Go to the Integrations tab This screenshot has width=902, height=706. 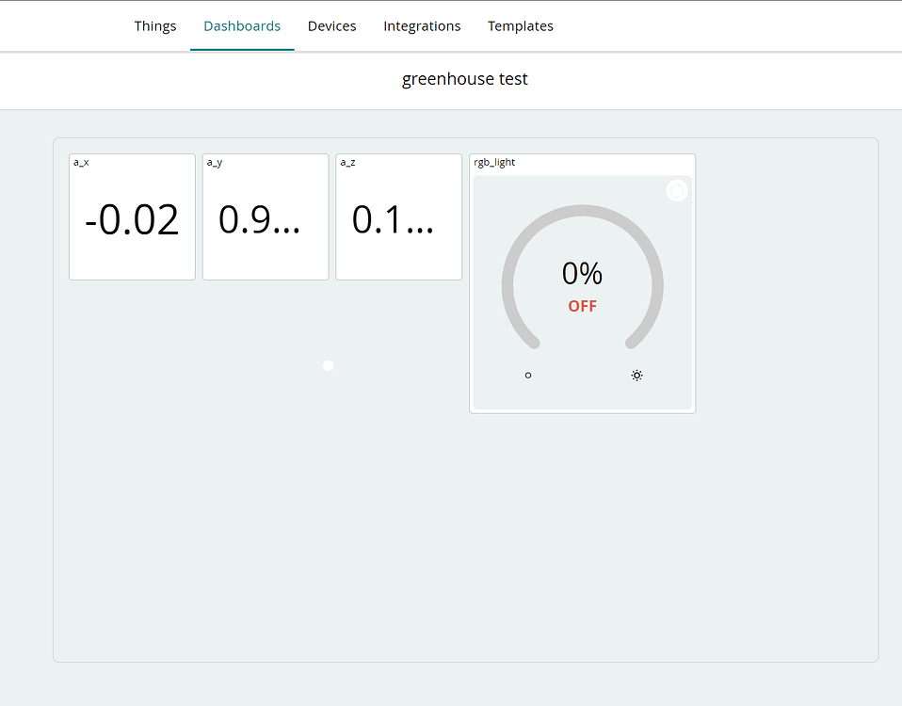422,25
